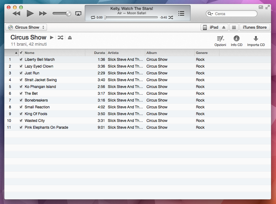Play the Circus Show CD with the small triangle
Image resolution: width=276 pixels, height=204 pixels.
coord(52,37)
